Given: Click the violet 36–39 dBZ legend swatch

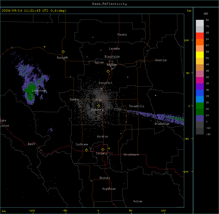Looking at the screenshot, I should coord(200,87).
